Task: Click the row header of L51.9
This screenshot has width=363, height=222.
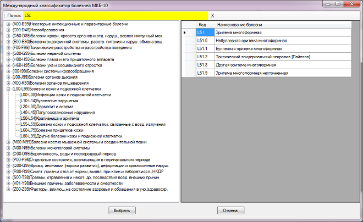Action: pos(189,73)
